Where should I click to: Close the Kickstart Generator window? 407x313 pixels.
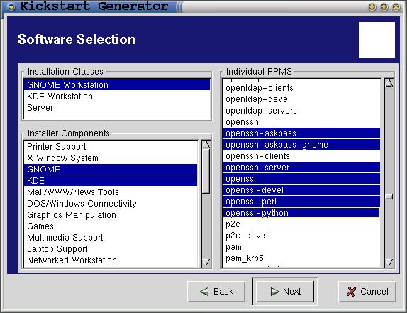pyautogui.click(x=396, y=7)
